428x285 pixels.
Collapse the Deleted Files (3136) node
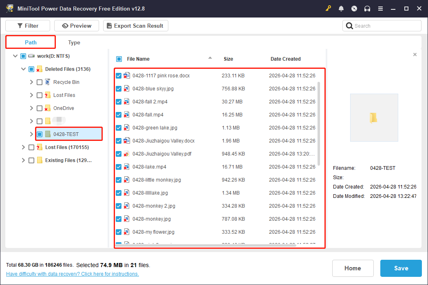click(x=24, y=69)
